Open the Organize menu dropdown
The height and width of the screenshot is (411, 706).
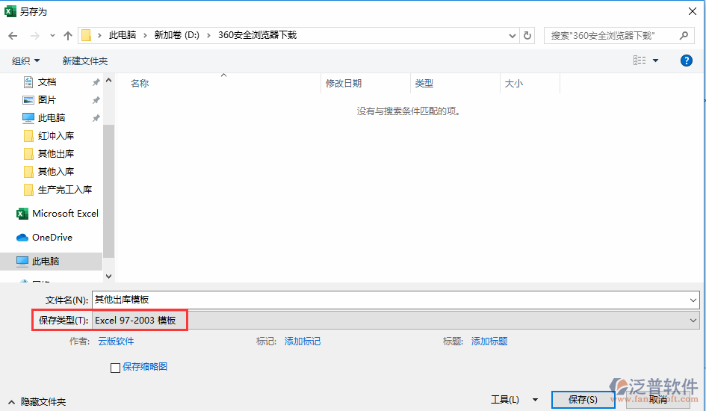coord(26,61)
